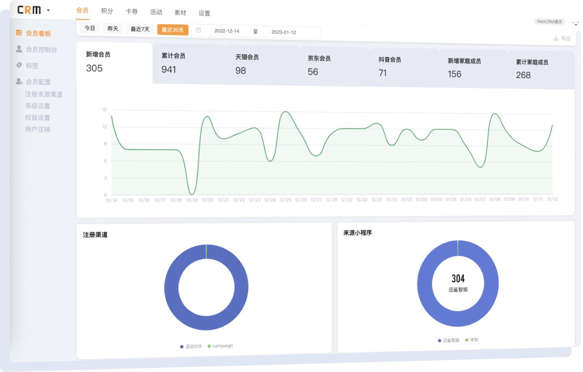Select the 最近7天 time filter button
Image resolution: width=583 pixels, height=372 pixels.
(140, 29)
